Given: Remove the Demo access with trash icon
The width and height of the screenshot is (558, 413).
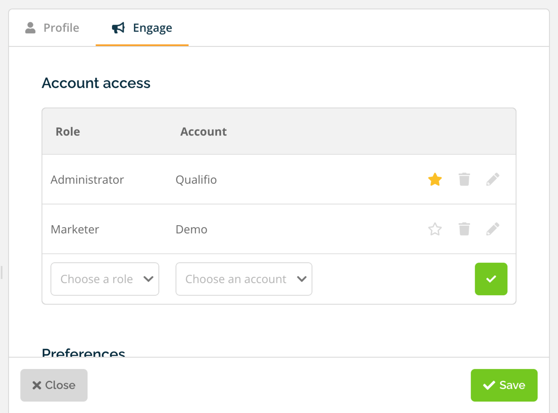Looking at the screenshot, I should pyautogui.click(x=464, y=229).
